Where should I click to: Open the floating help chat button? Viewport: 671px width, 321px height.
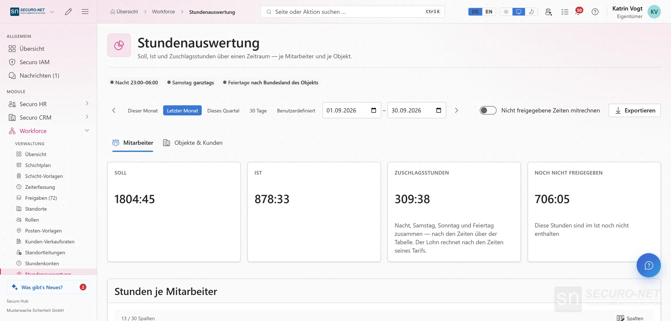[649, 265]
